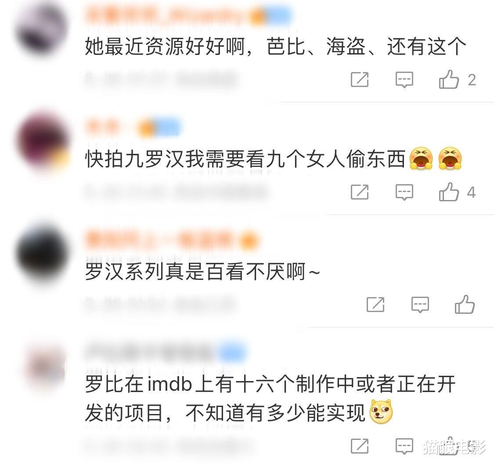Open avatar of 九罗汉 commenter
The image size is (494, 465).
[42, 142]
